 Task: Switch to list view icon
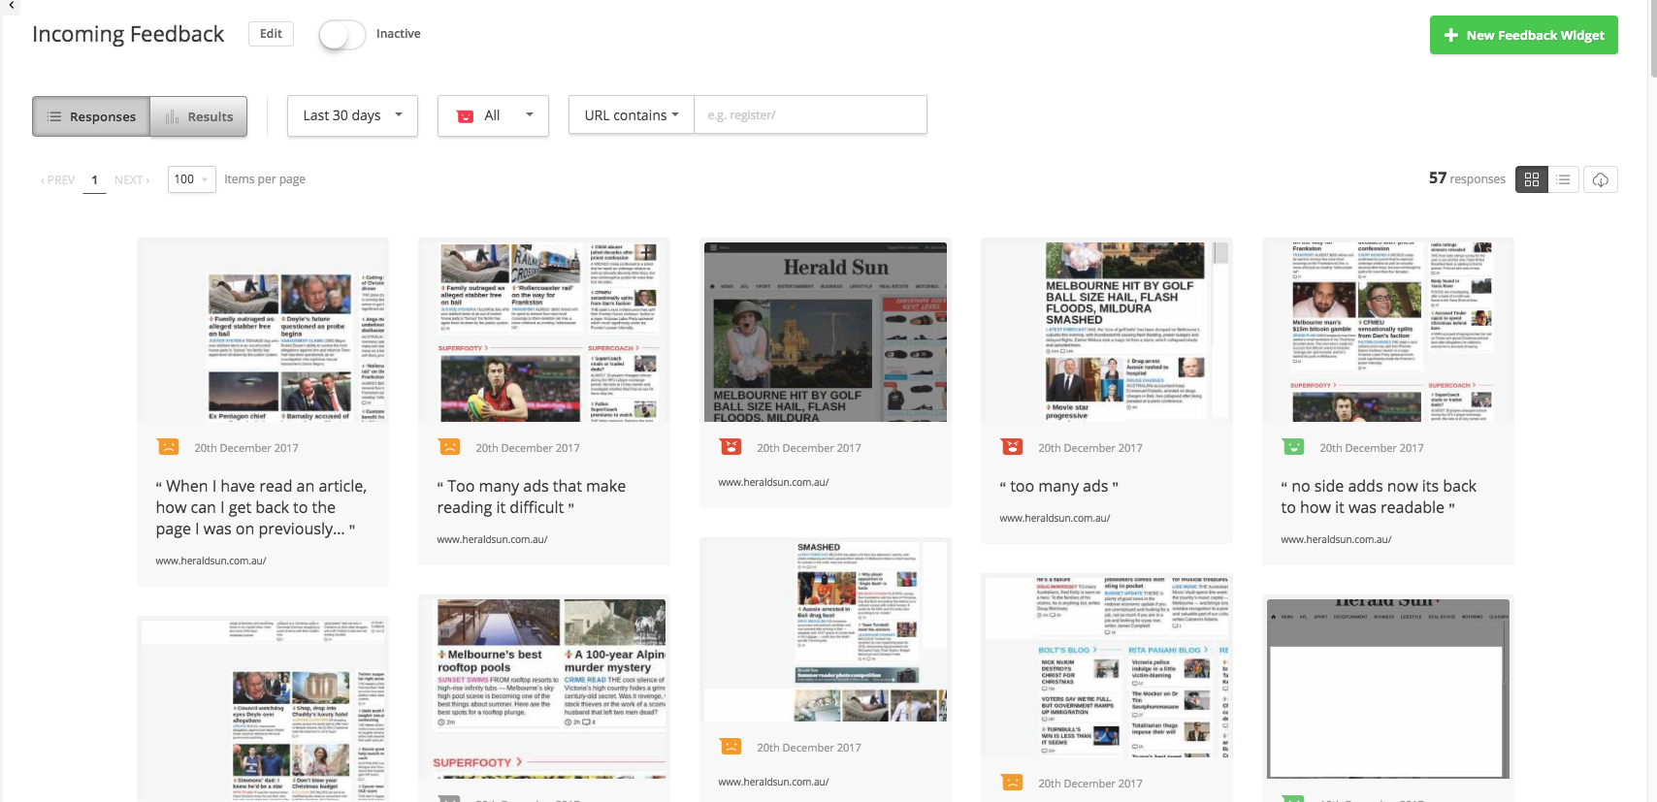click(x=1563, y=179)
